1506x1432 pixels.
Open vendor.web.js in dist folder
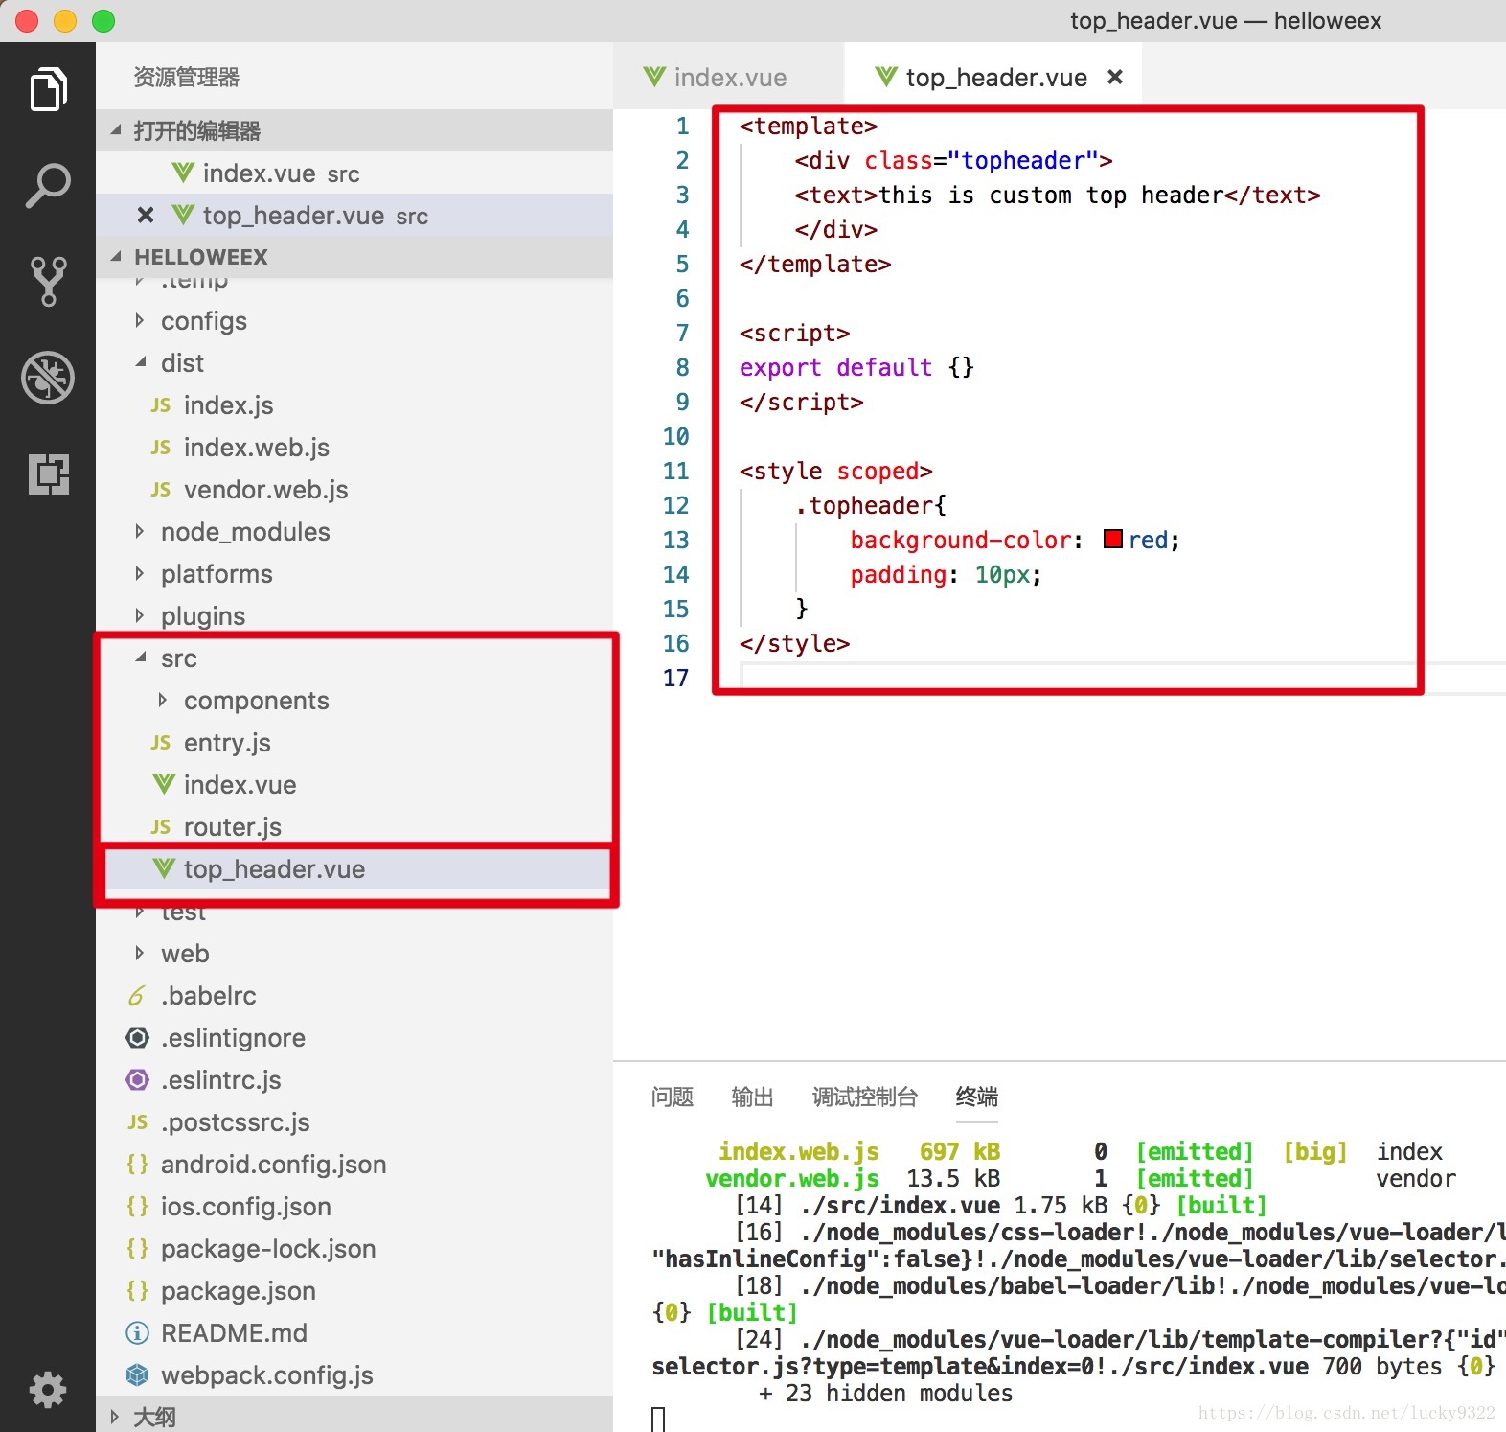[x=354, y=490]
